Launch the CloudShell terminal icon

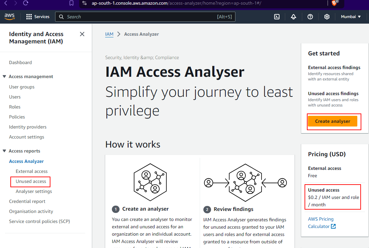(x=277, y=17)
